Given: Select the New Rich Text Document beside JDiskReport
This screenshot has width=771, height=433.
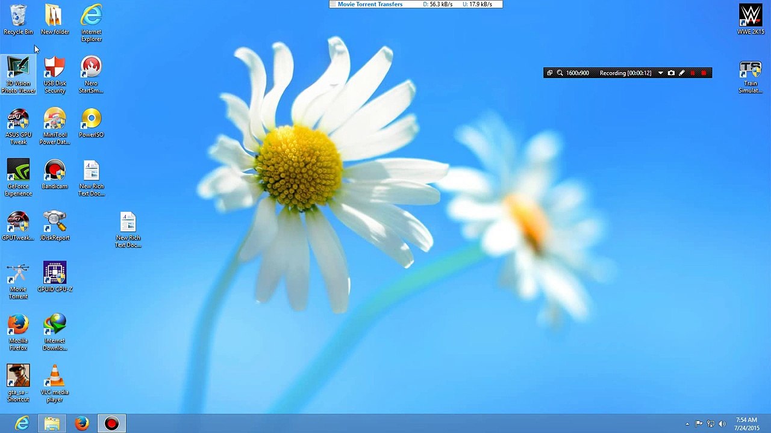Looking at the screenshot, I should 128,230.
